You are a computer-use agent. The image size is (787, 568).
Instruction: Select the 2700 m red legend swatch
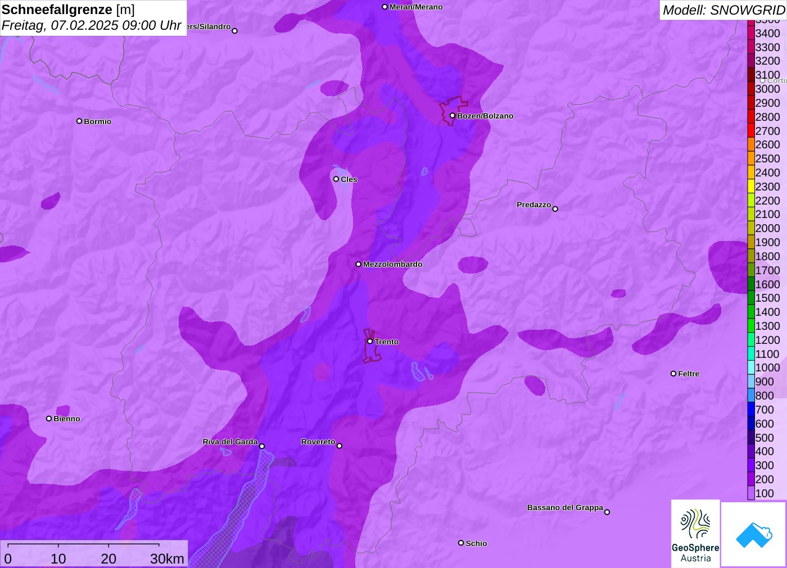point(751,131)
